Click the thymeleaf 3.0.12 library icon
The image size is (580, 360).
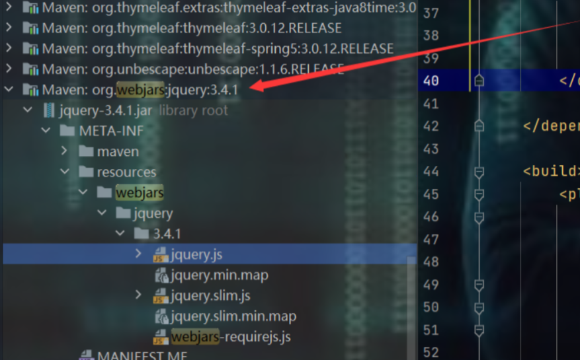coord(30,28)
